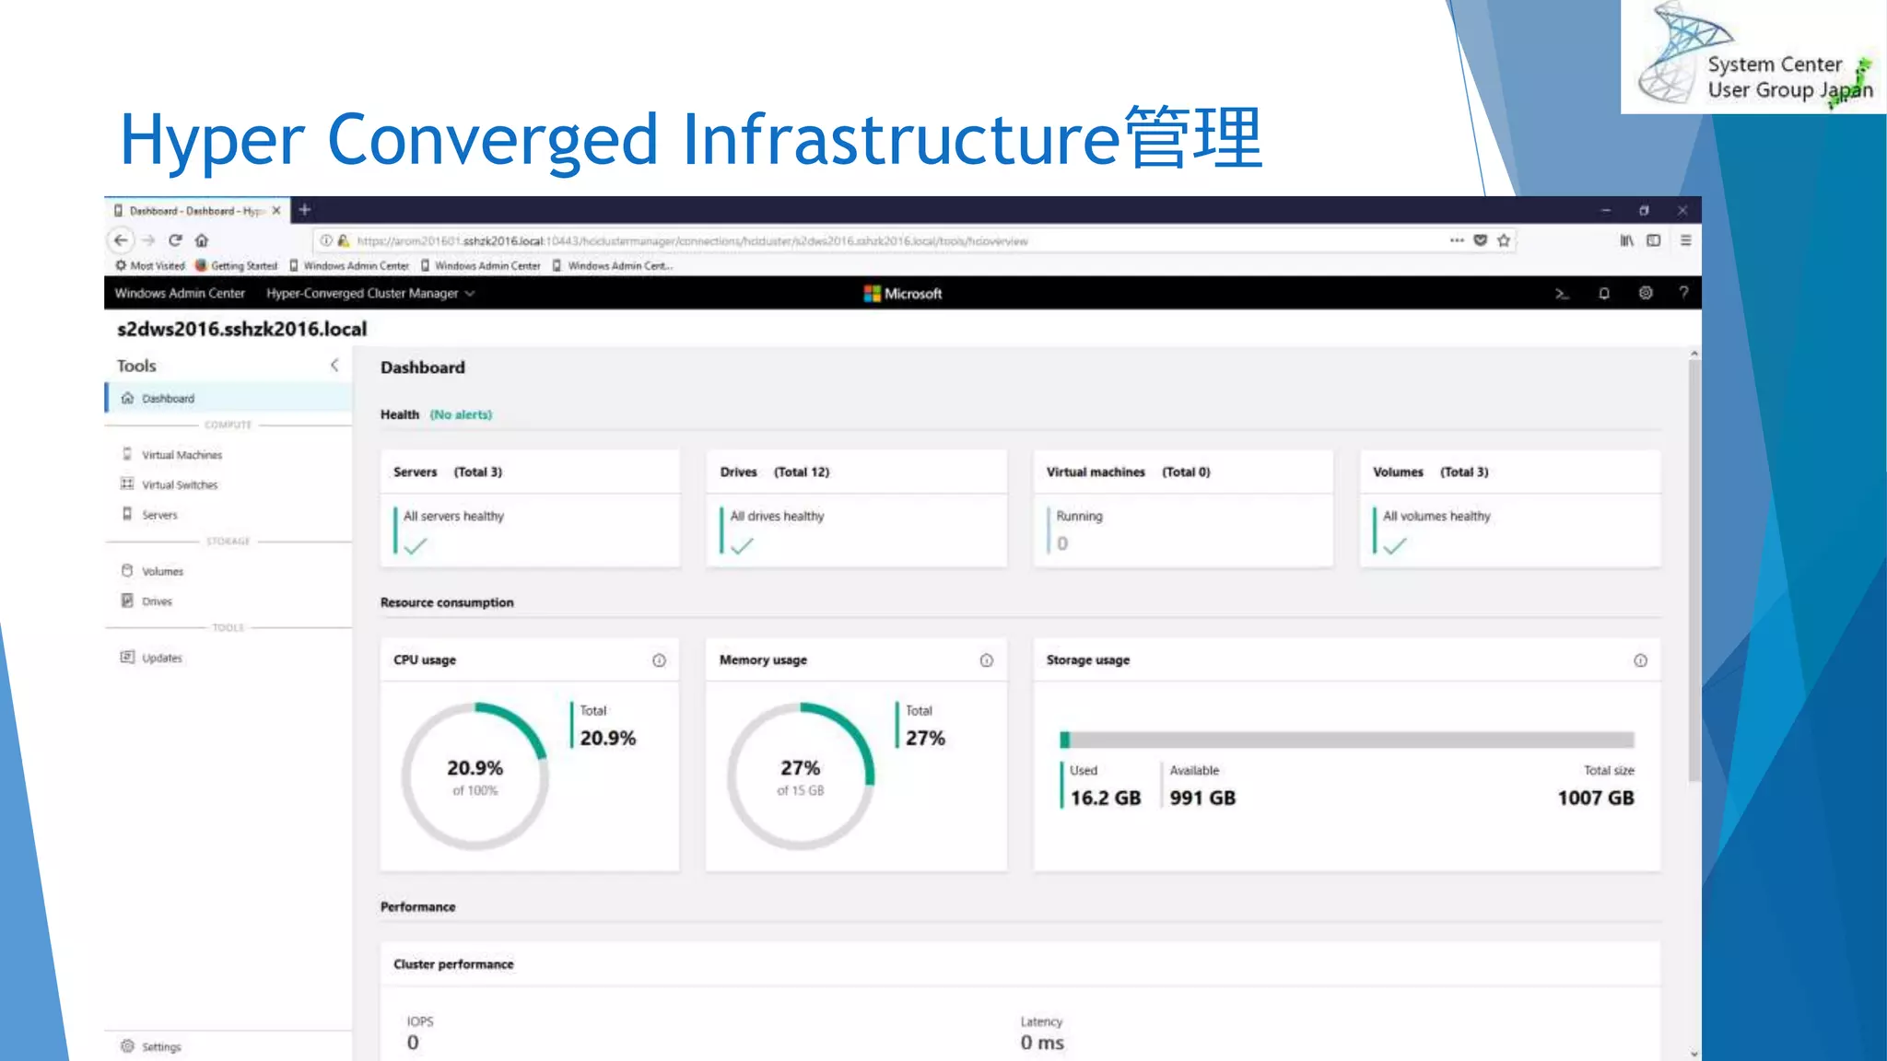Open Most Visited bookmarks item
Screen dimensions: 1887x1061
point(149,265)
